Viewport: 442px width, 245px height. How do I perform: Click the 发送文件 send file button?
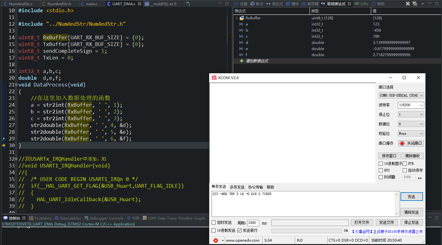click(386, 223)
